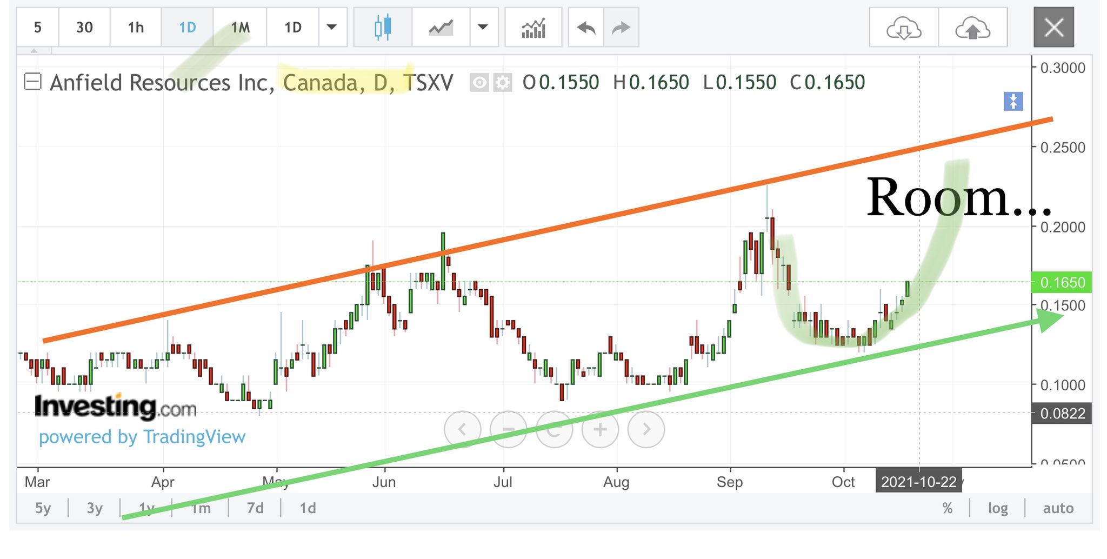Select the candlestick chart style icon
Screen dimensions: 1107x559
coord(383,27)
